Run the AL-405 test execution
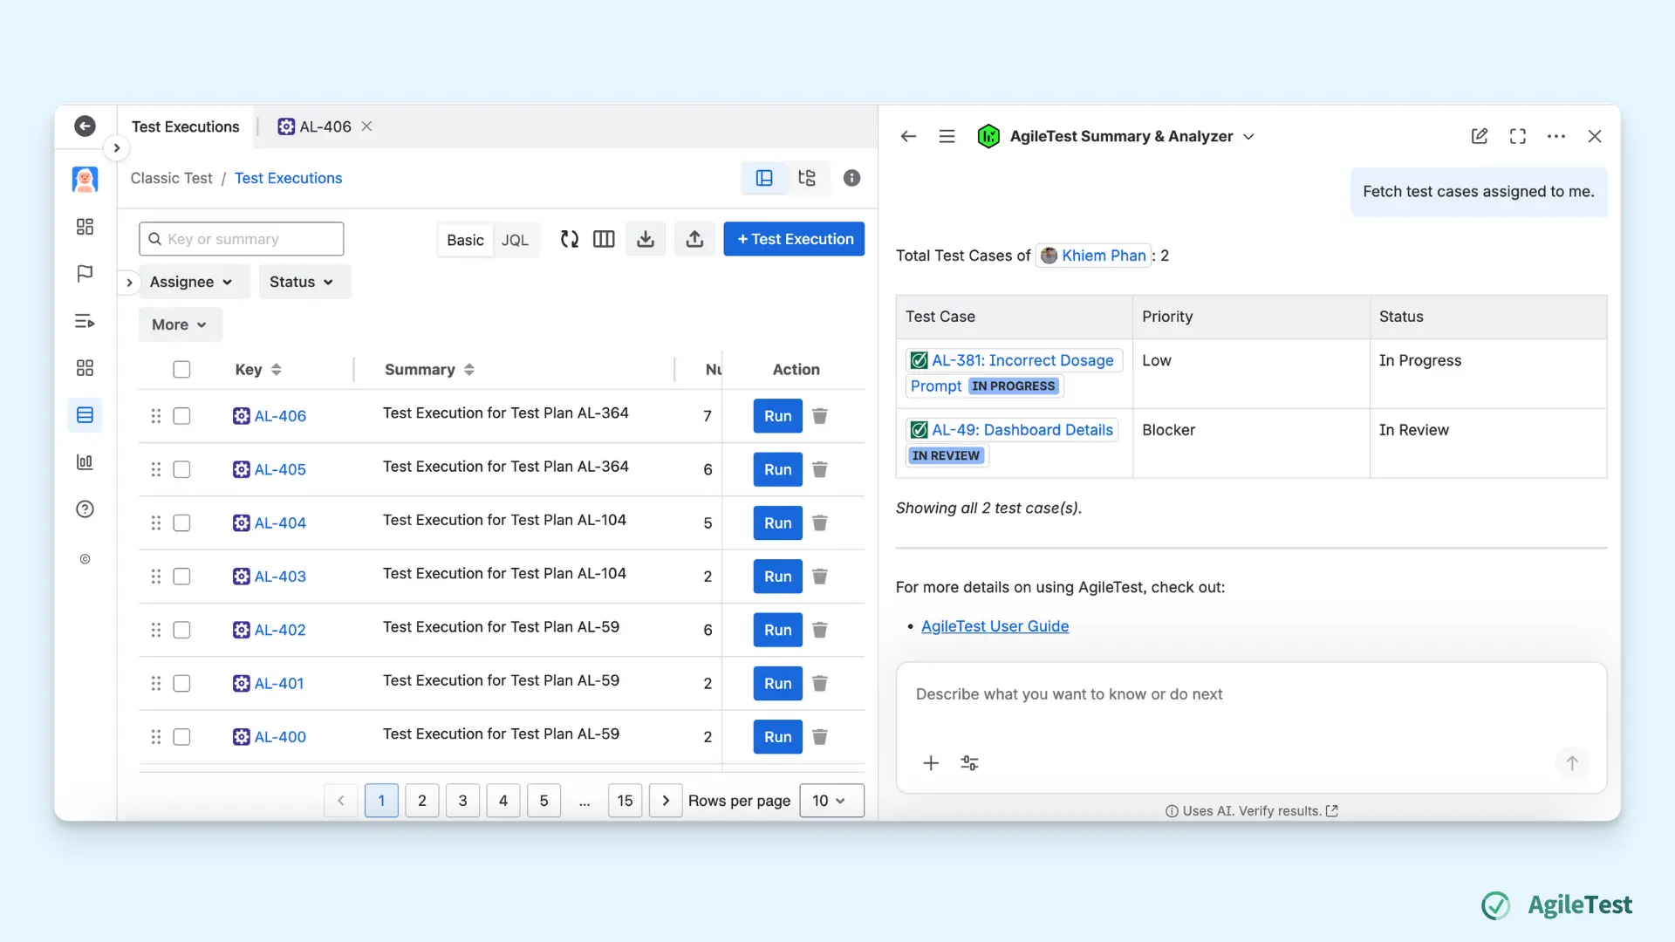Image resolution: width=1675 pixels, height=942 pixels. tap(777, 469)
